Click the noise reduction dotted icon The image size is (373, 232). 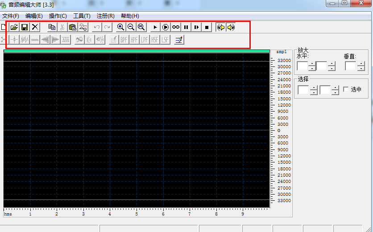coord(114,40)
